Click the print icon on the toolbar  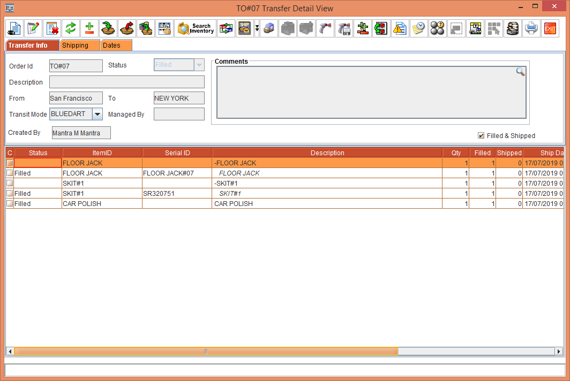(x=531, y=28)
